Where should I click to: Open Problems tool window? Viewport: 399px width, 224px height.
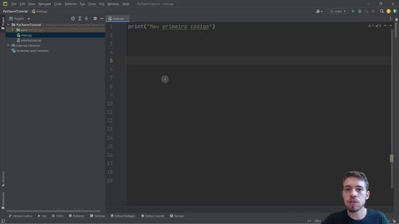point(76,216)
